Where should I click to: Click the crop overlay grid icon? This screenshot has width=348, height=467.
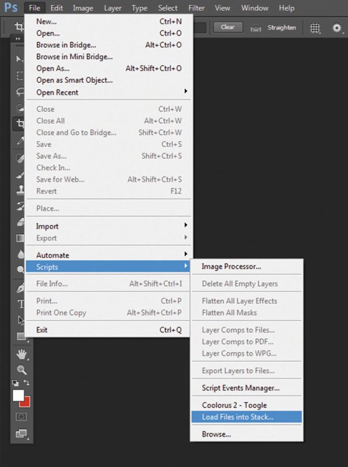315,28
